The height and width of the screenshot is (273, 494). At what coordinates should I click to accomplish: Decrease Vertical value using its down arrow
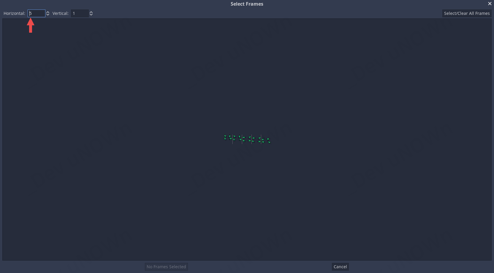91,15
